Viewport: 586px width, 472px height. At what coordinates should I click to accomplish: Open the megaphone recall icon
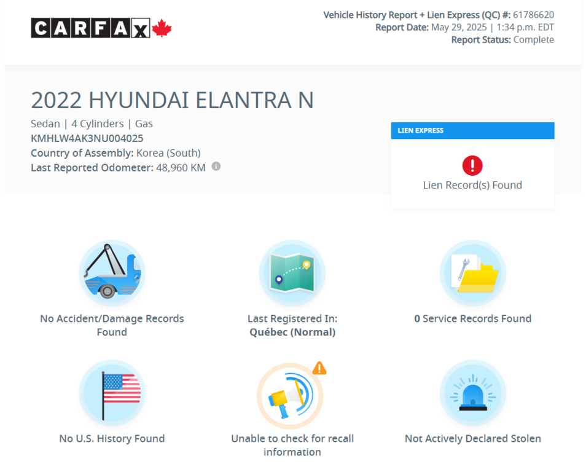click(290, 396)
